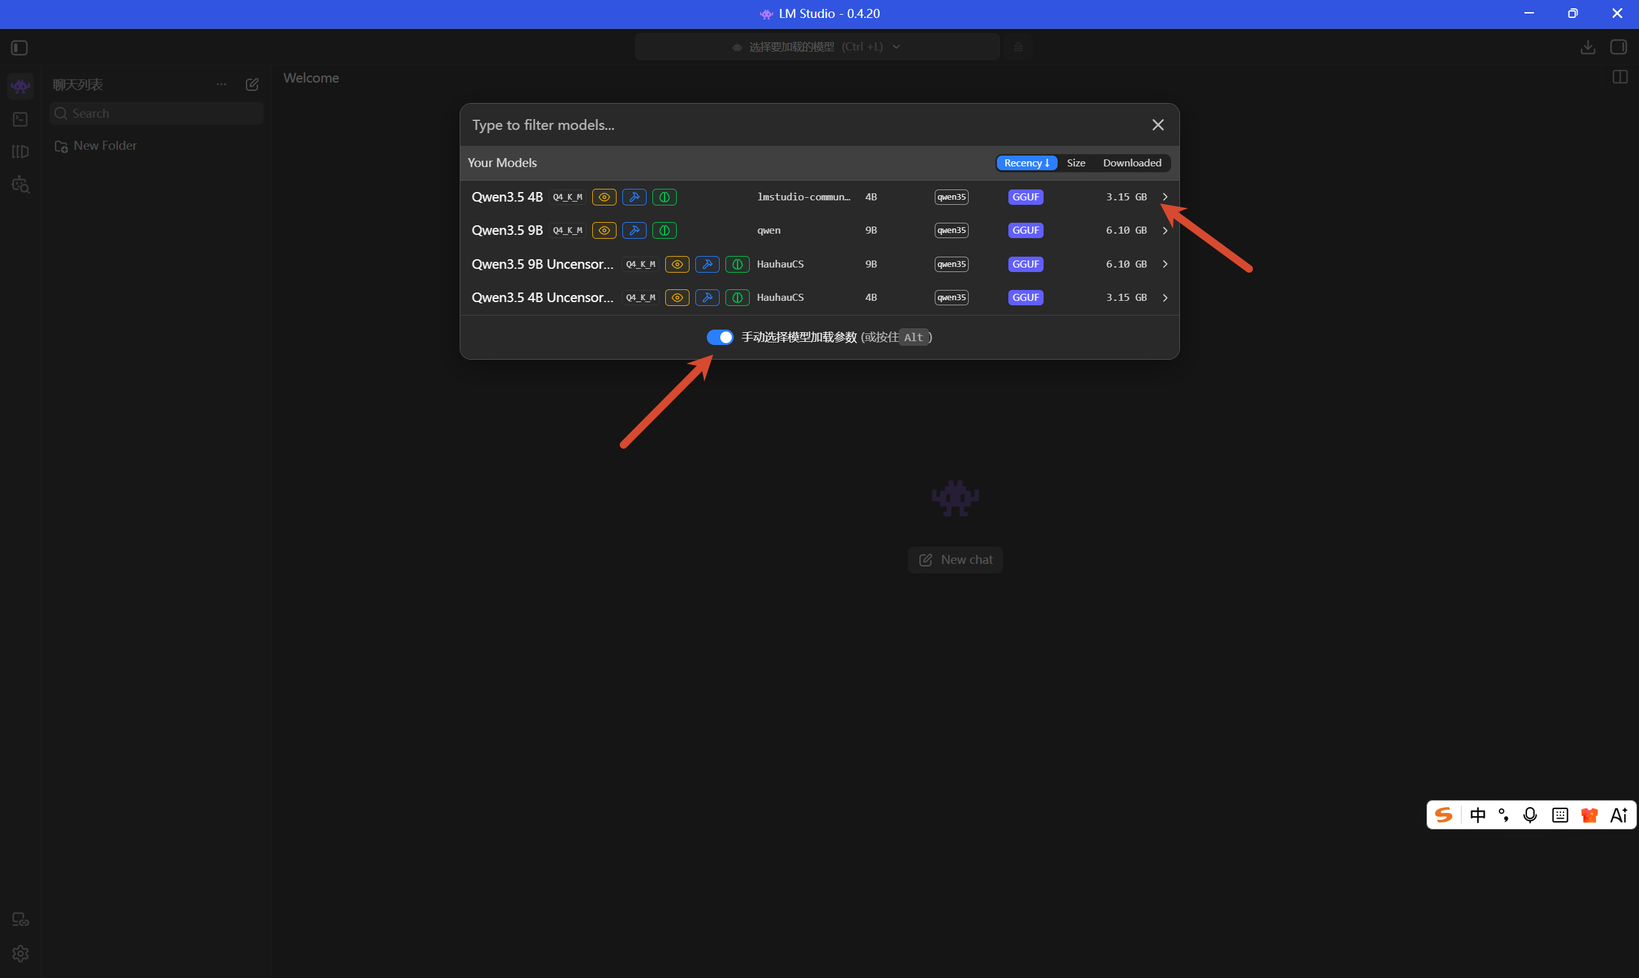Toggle the left sidebar panel icon
This screenshot has height=978, width=1639.
click(19, 47)
